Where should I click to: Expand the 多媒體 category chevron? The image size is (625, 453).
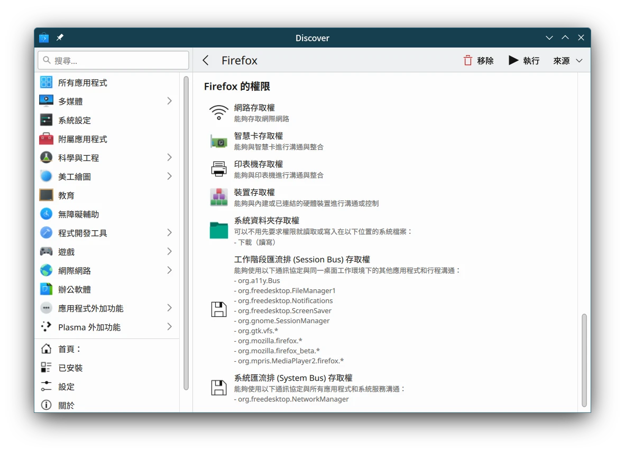[169, 101]
